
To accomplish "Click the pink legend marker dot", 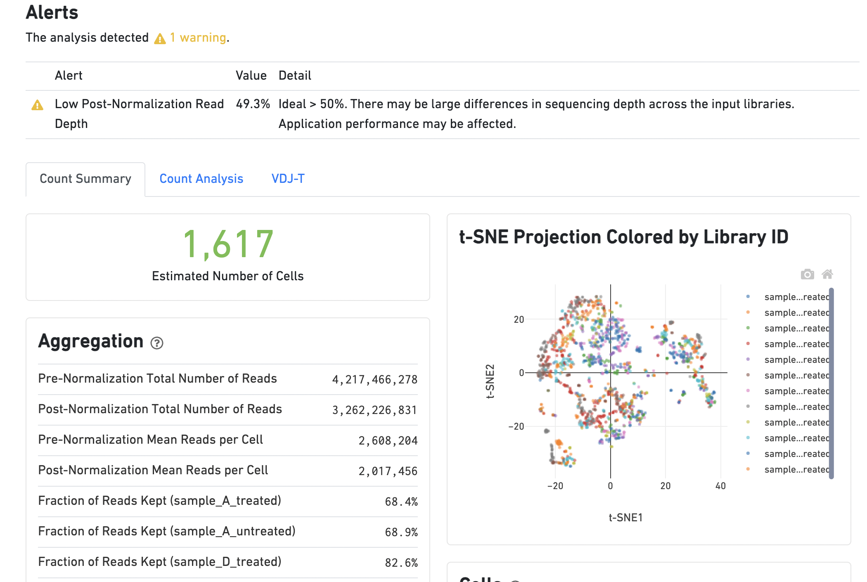I will pyautogui.click(x=748, y=391).
